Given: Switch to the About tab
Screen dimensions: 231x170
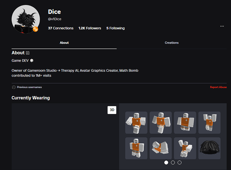Looking at the screenshot, I should click(x=64, y=43).
